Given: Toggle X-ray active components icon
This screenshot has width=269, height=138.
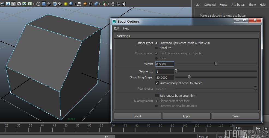Looking at the screenshot, I should [x=118, y=4].
